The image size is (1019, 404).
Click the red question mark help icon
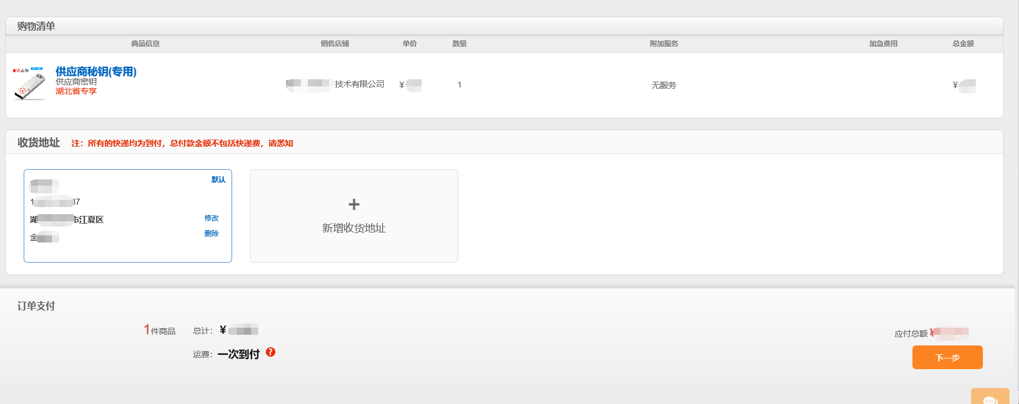[x=271, y=352]
